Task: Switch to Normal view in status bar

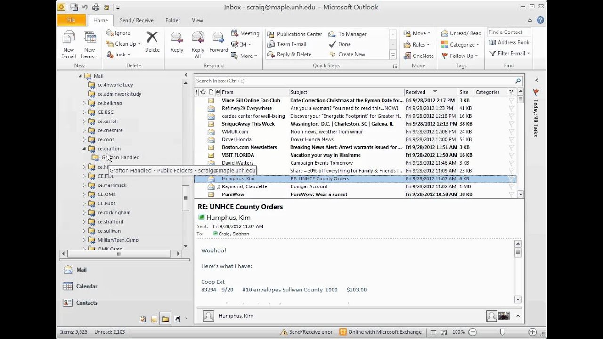Action: pyautogui.click(x=433, y=332)
